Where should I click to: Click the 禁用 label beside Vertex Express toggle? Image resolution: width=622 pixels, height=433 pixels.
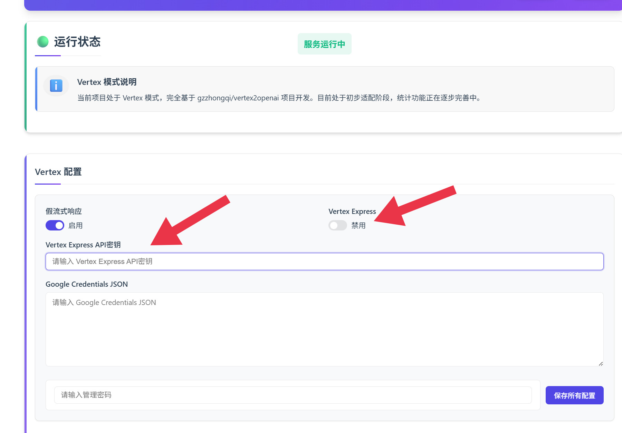(358, 226)
